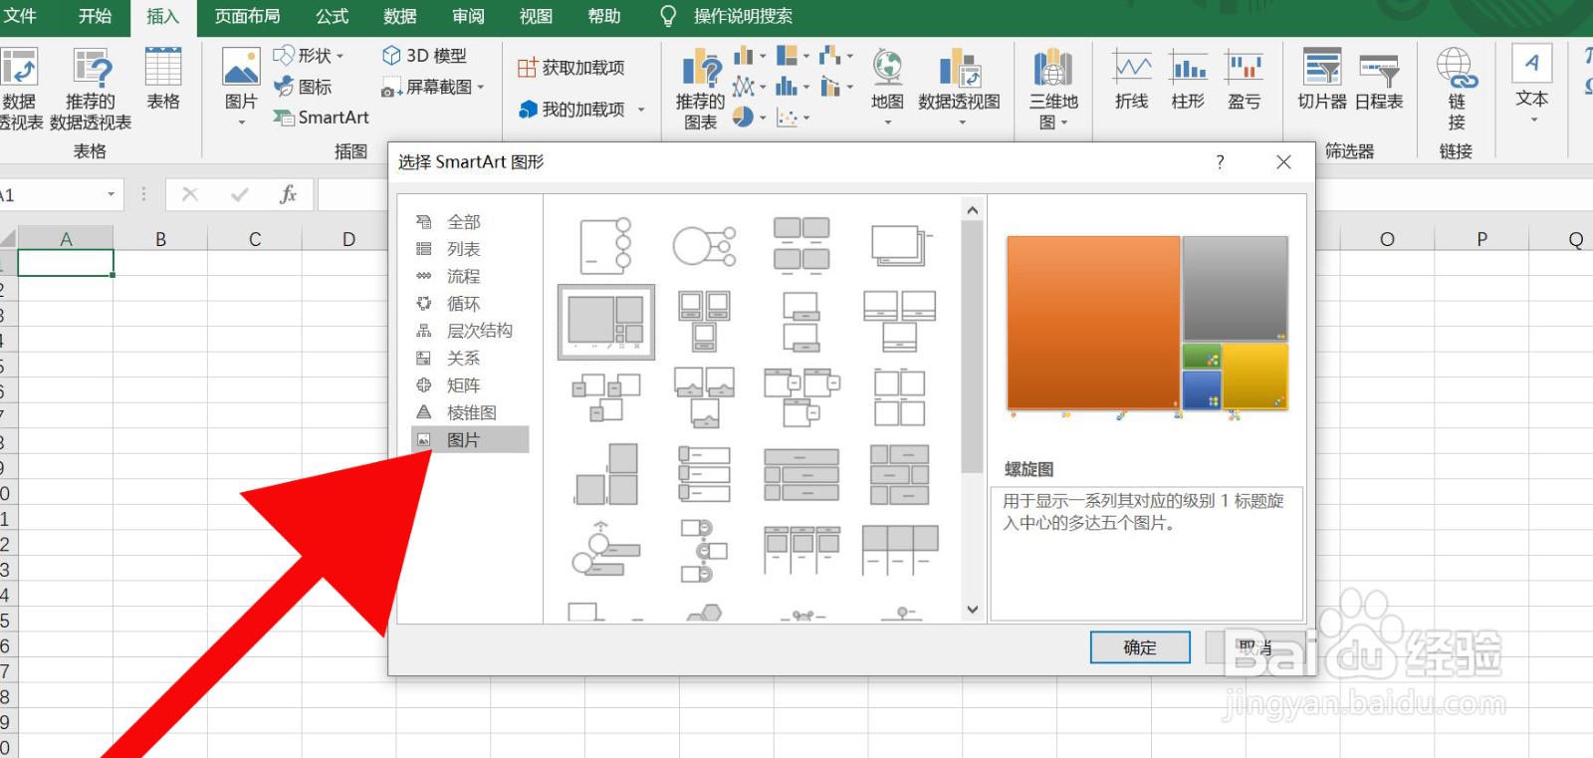Switch to 页面布局 tab

click(247, 16)
